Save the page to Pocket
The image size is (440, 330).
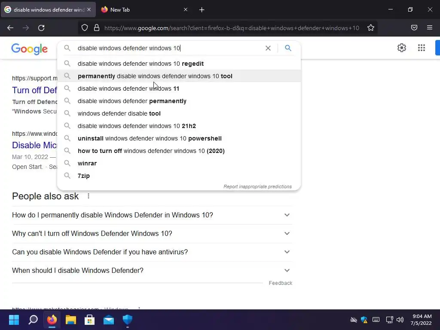(414, 27)
